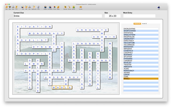
Task: Click the Word Entry input field
Action: click(x=139, y=16)
